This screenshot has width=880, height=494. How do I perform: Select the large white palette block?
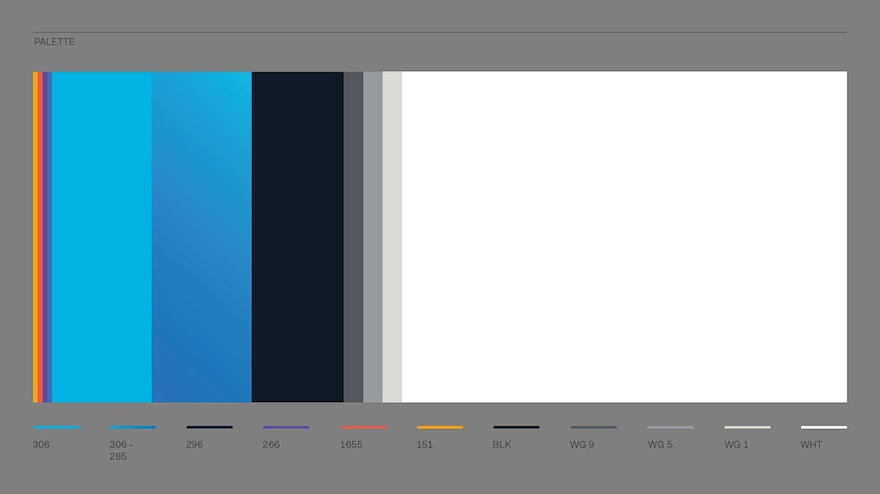coord(624,236)
